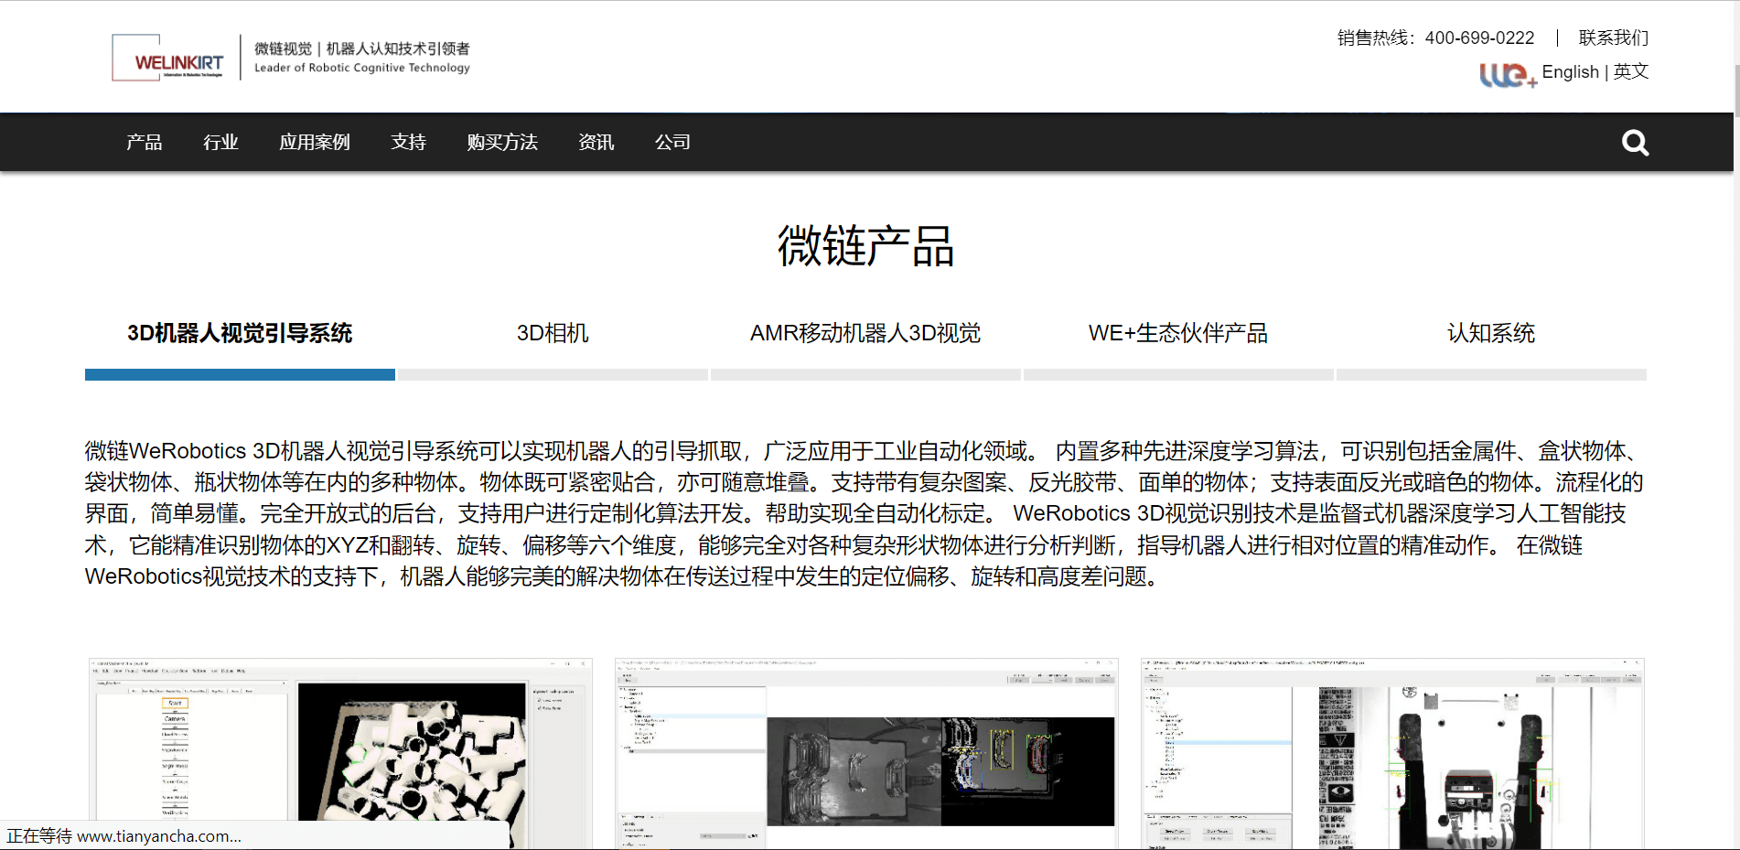The height and width of the screenshot is (850, 1740).
Task: Switch to the 3D相机 tab
Action: point(553,333)
